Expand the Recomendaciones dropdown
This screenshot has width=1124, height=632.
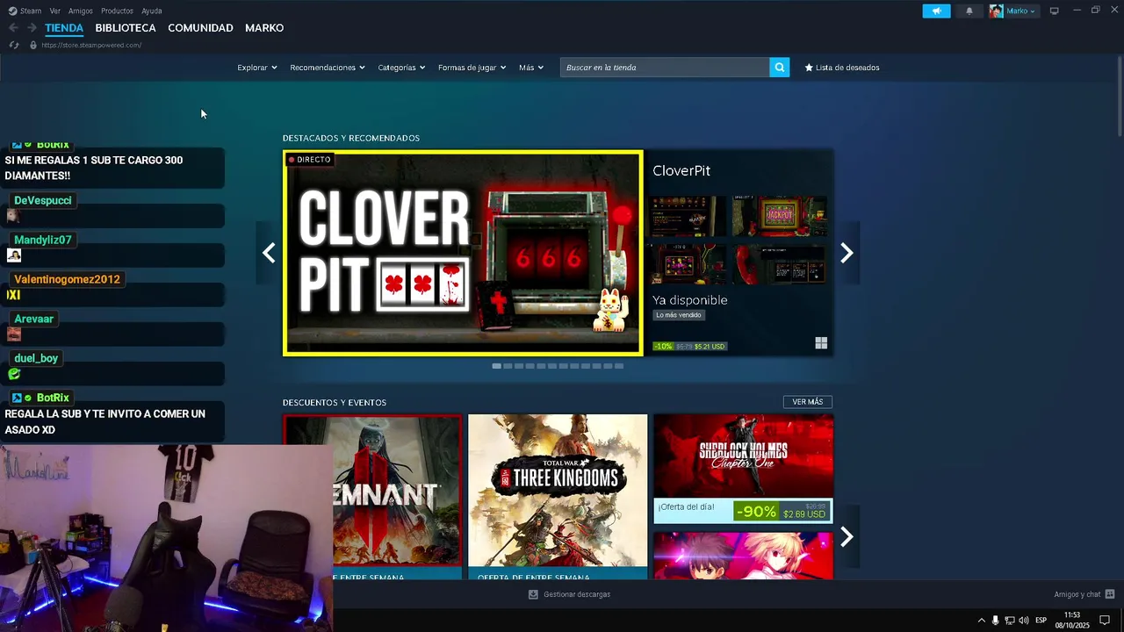click(327, 68)
